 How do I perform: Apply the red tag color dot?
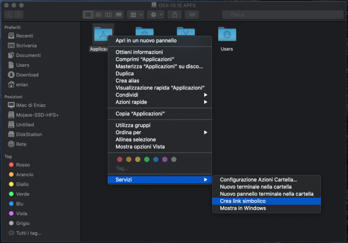coord(120,159)
